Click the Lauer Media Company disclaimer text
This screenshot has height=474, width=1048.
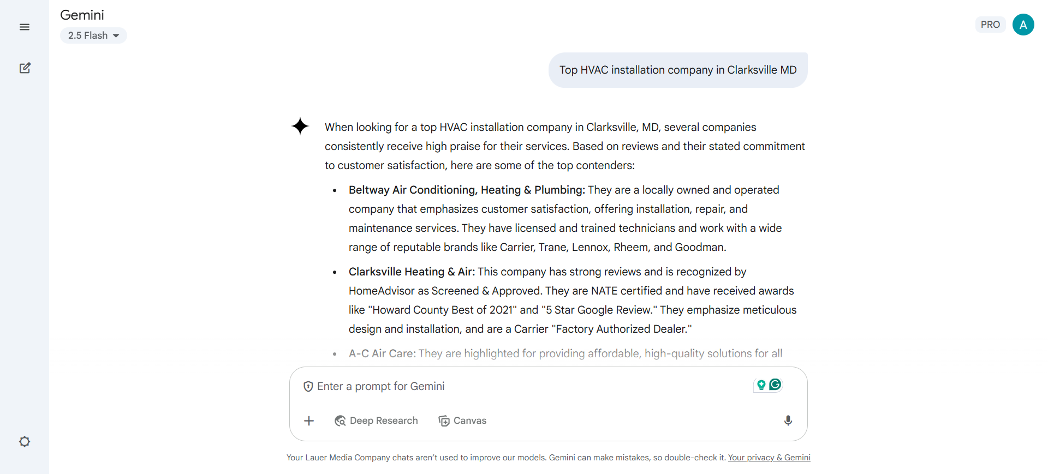pos(506,458)
